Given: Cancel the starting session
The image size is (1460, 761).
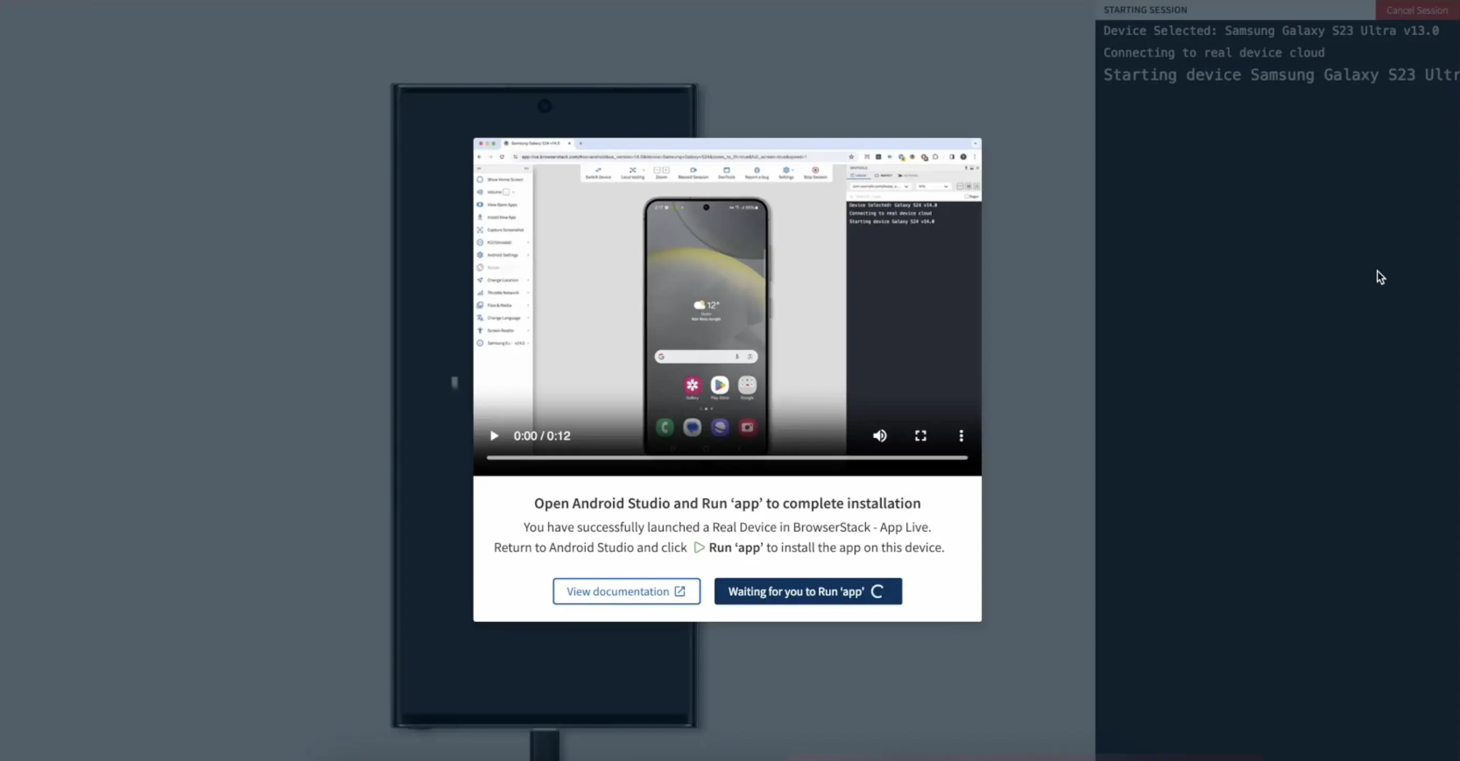Looking at the screenshot, I should tap(1416, 10).
